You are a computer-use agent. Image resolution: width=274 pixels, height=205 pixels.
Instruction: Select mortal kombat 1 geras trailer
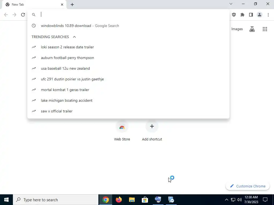pos(128,90)
